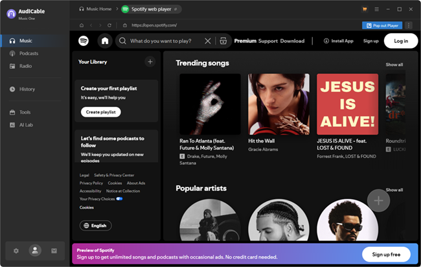Open Safety & Privacy Center link
Screen dimensions: 421x267
[114, 175]
